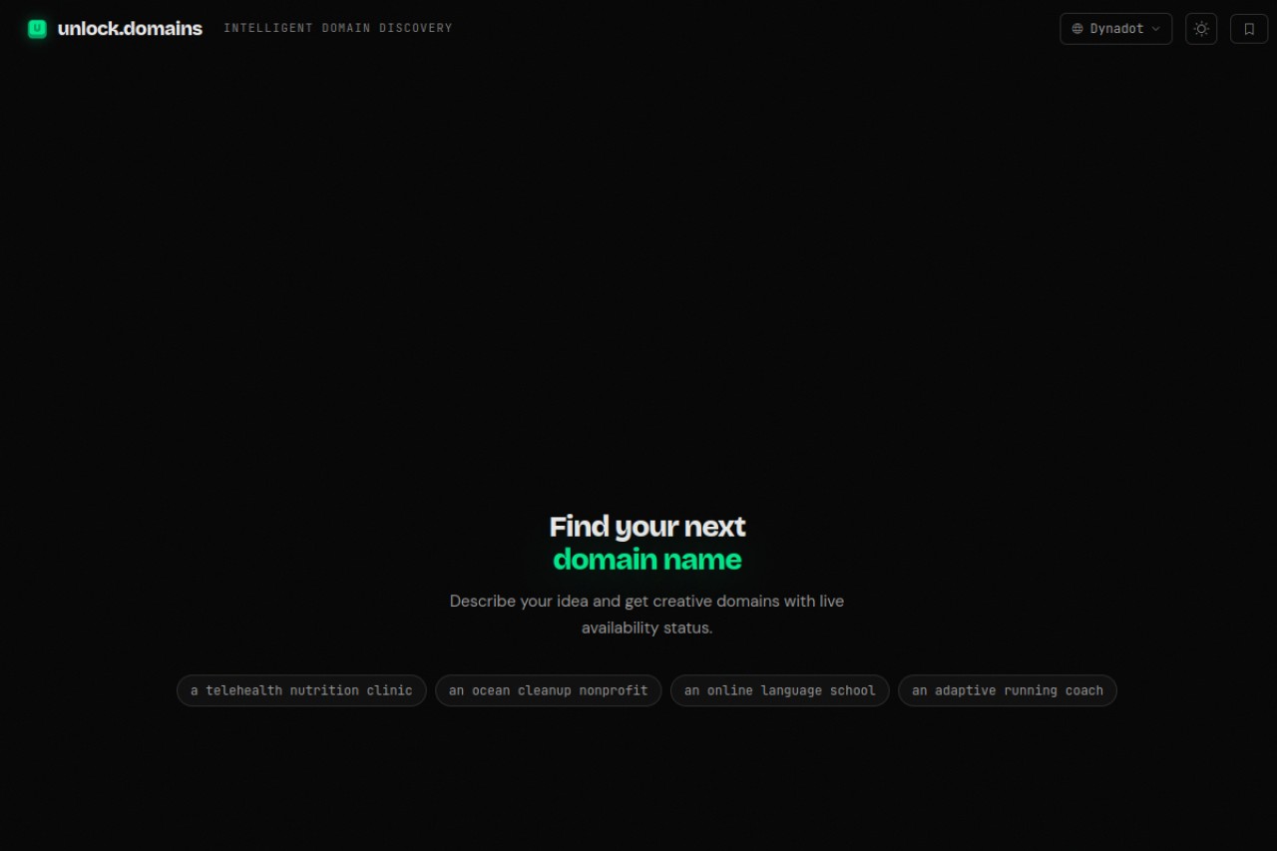Click the 'Find your next' heading
The width and height of the screenshot is (1277, 851).
point(647,527)
